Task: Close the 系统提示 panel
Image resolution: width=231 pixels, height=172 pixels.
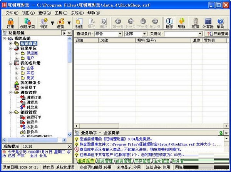Action: pyautogui.click(x=69, y=147)
